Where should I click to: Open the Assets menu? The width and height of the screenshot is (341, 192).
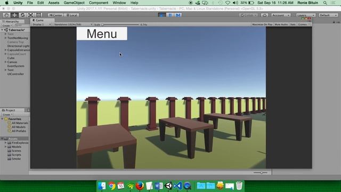(53, 3)
